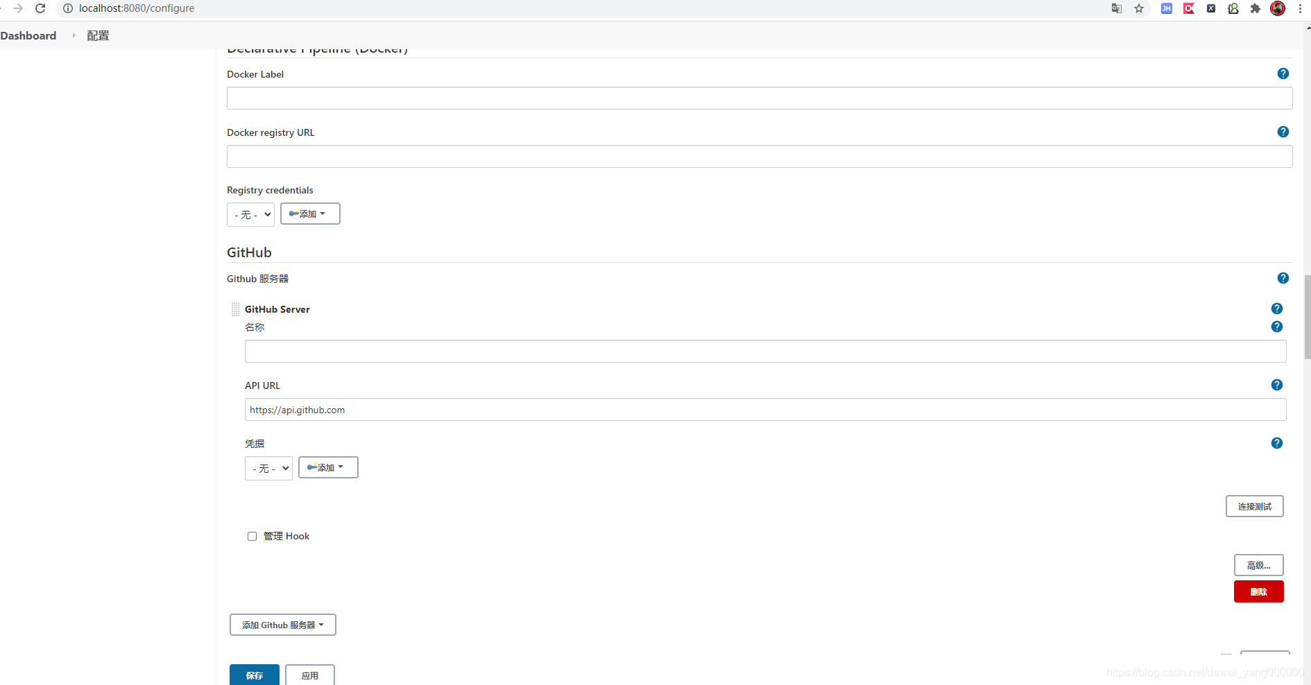The image size is (1311, 685).
Task: Open help for Docker Label
Action: (1283, 73)
